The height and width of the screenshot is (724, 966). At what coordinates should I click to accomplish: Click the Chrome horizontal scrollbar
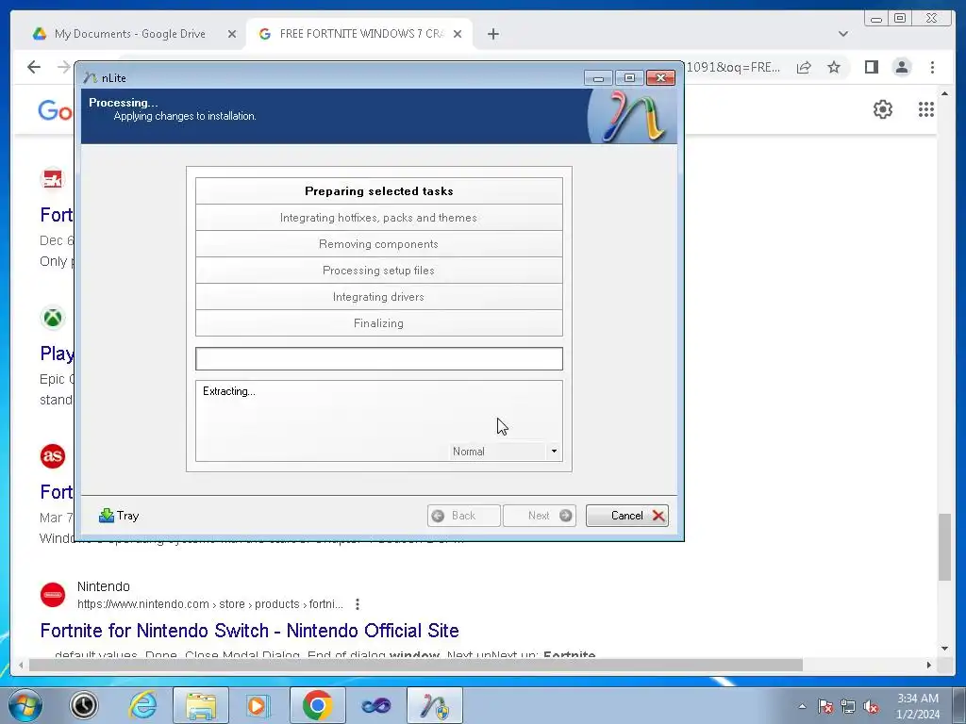point(416,665)
